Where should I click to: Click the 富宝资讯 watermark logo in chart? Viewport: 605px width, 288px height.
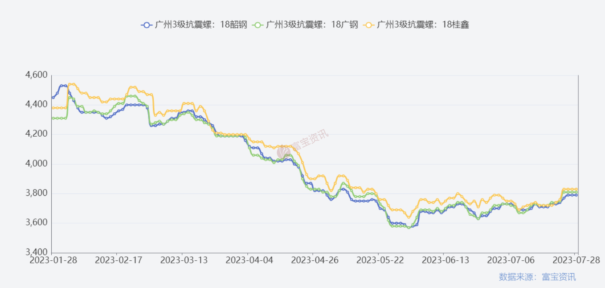283,152
